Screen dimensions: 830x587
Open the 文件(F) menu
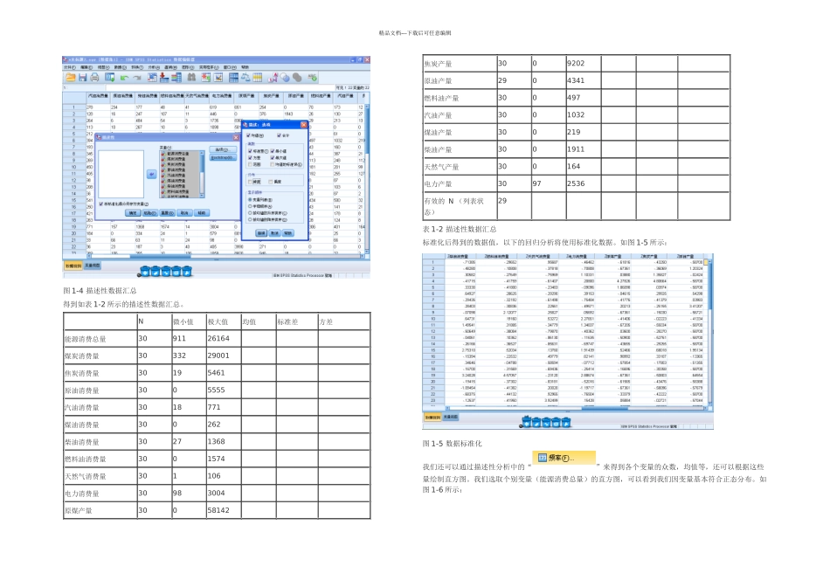(x=70, y=67)
